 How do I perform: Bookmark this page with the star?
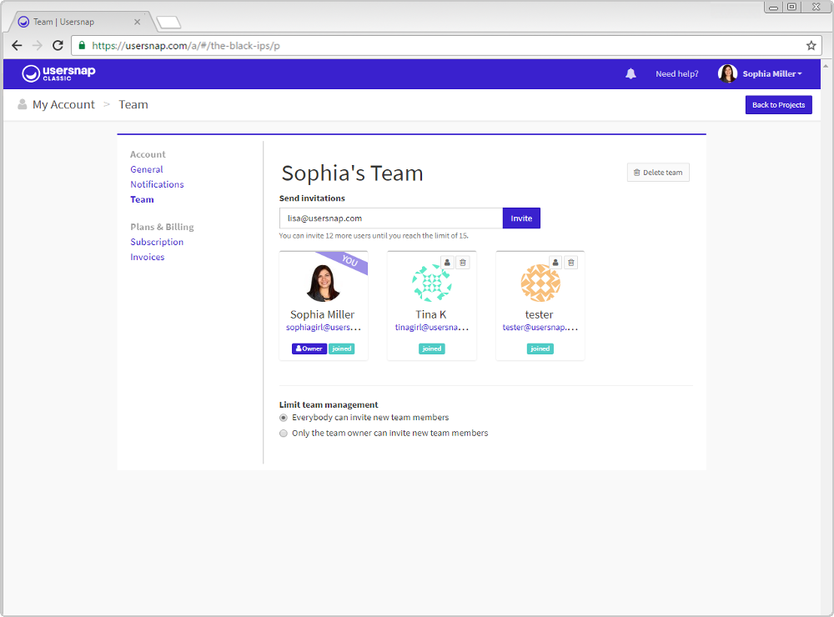click(811, 46)
